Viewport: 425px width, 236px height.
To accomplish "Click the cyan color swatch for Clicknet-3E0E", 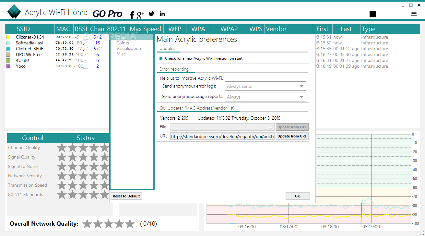I will click(8, 49).
